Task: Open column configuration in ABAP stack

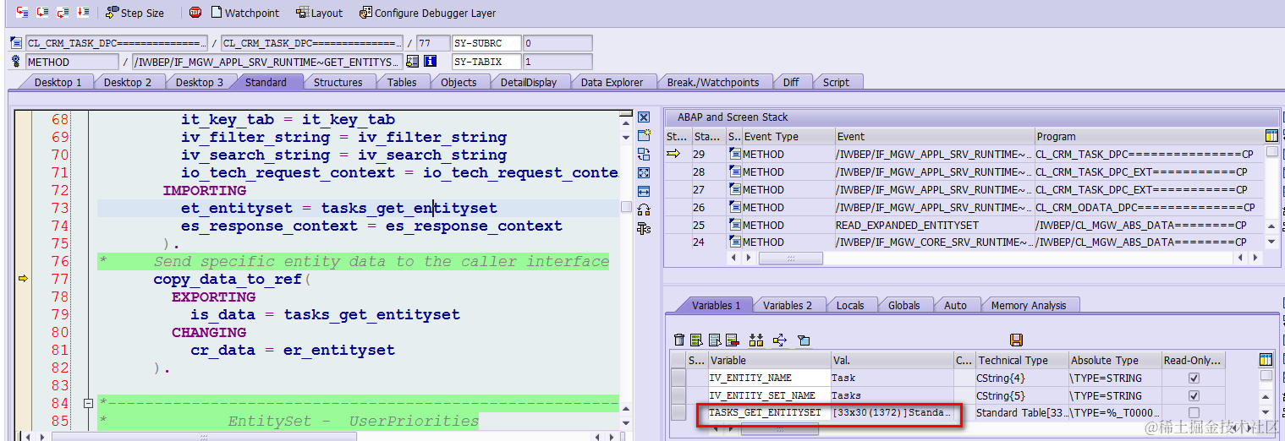Action: click(1271, 135)
